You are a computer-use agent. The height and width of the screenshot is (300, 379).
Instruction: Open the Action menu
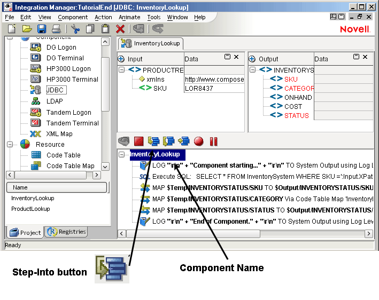point(103,18)
